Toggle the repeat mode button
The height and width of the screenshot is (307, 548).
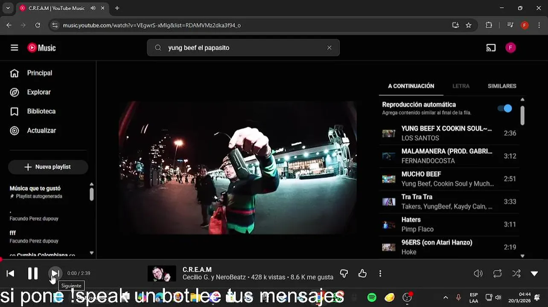(x=497, y=273)
